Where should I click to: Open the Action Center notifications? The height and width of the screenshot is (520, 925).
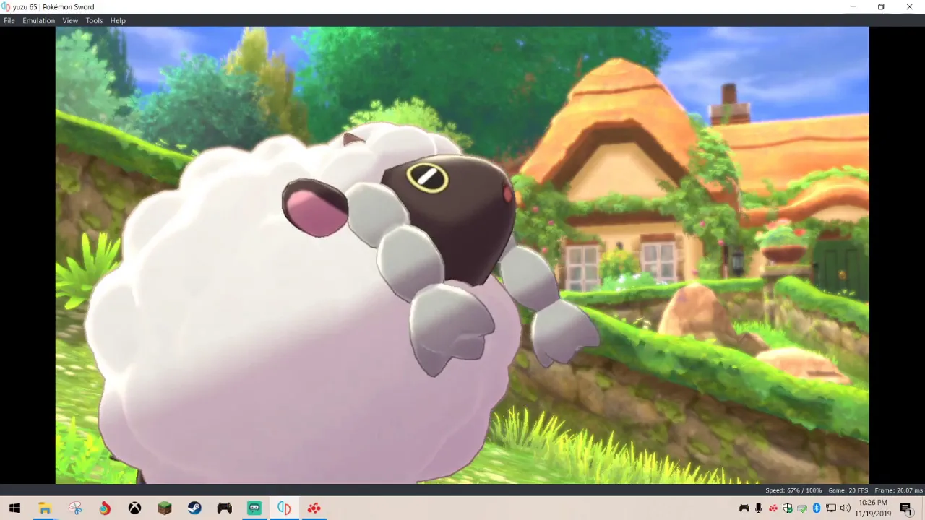pos(905,508)
